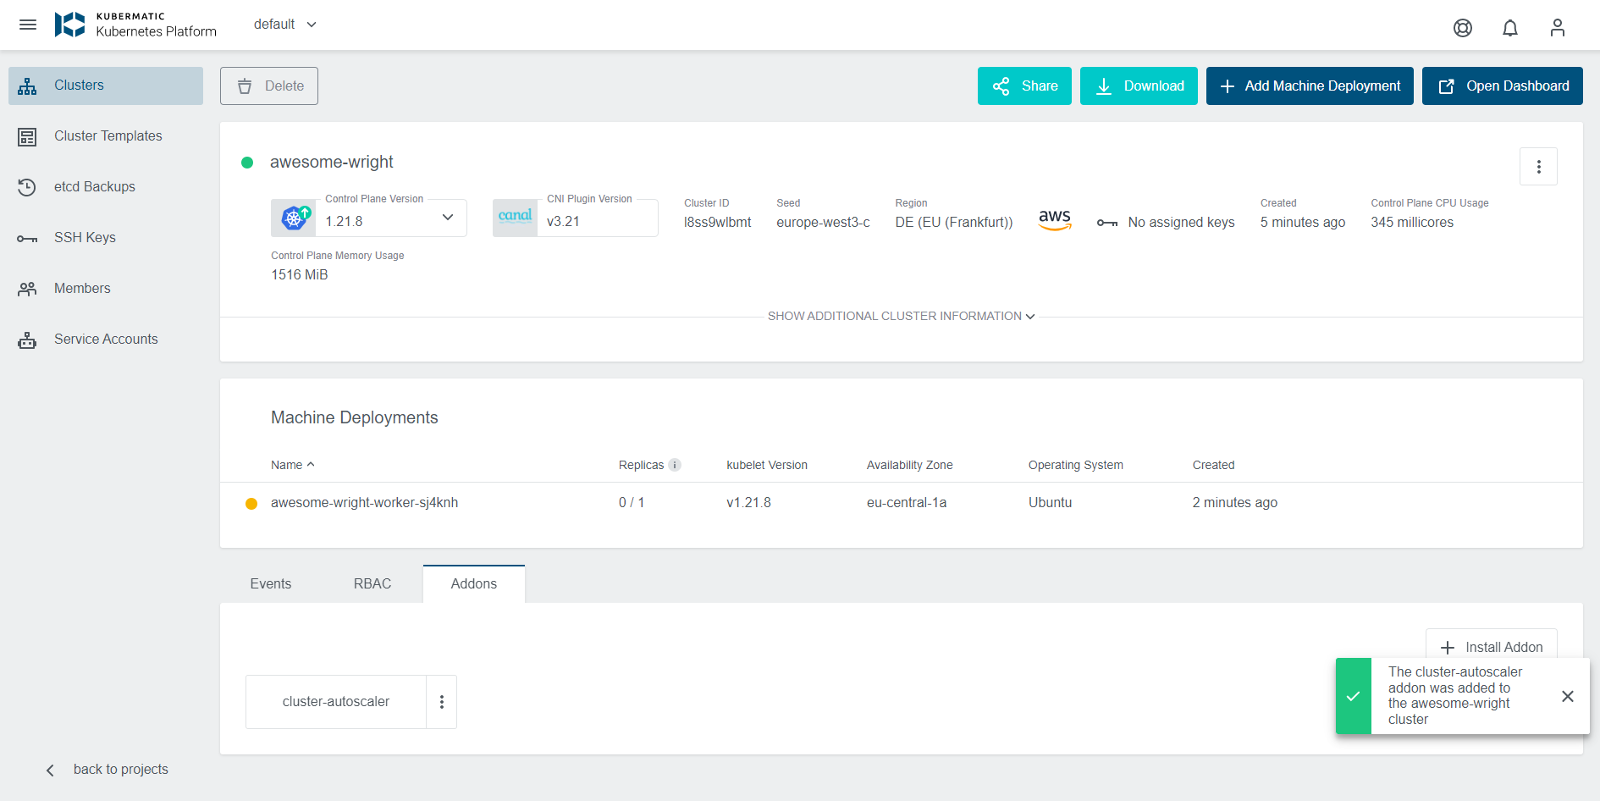Click the Replicas info icon
The height and width of the screenshot is (801, 1600).
tap(675, 465)
